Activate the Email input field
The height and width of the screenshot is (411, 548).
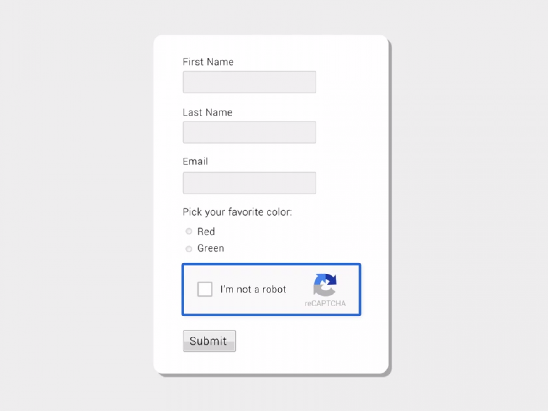coord(249,183)
